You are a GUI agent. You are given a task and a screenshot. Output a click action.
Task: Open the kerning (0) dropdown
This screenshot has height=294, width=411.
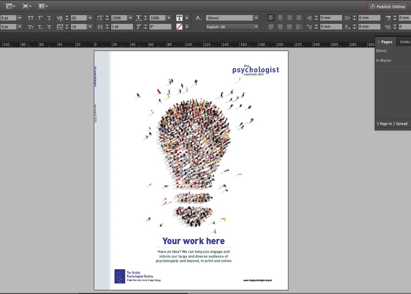pos(90,18)
